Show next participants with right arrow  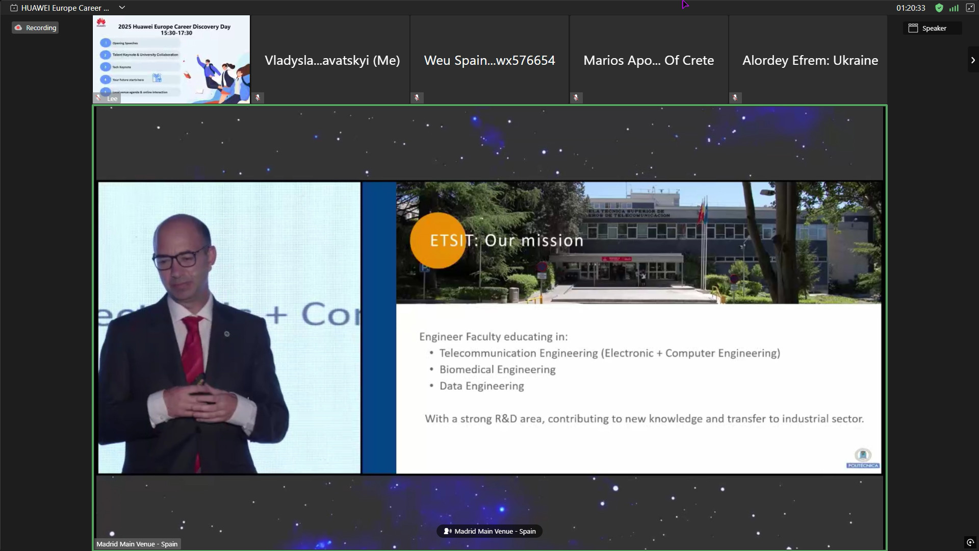click(x=973, y=60)
